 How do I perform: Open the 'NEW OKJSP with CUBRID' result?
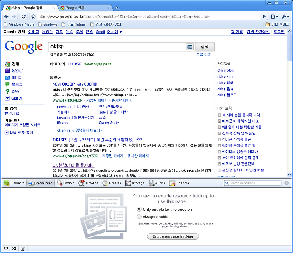[75, 84]
